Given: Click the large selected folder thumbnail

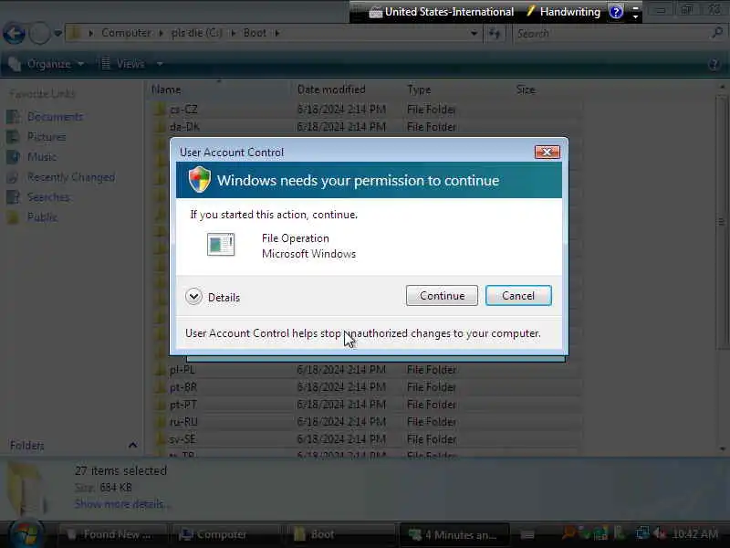Looking at the screenshot, I should coord(26,489).
